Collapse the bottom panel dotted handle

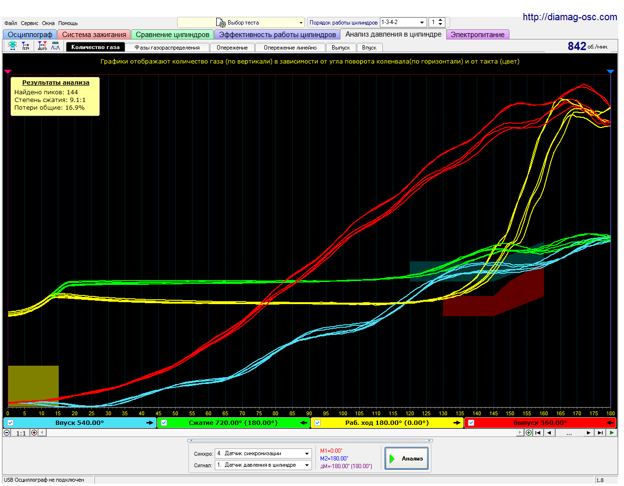310,440
